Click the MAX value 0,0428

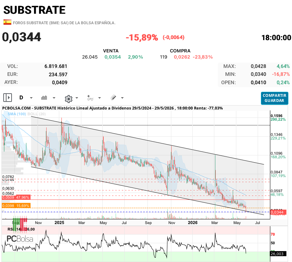click(258, 66)
